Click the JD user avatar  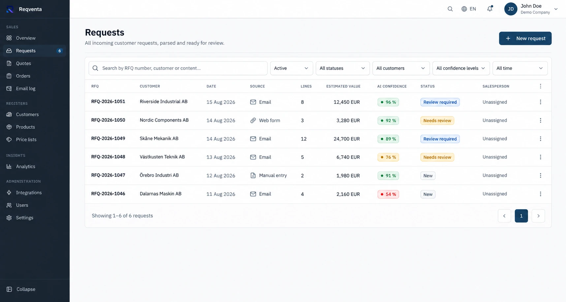(x=511, y=9)
